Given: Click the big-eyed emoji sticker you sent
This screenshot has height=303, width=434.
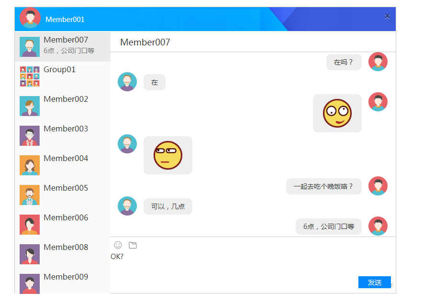Looking at the screenshot, I should [x=337, y=113].
